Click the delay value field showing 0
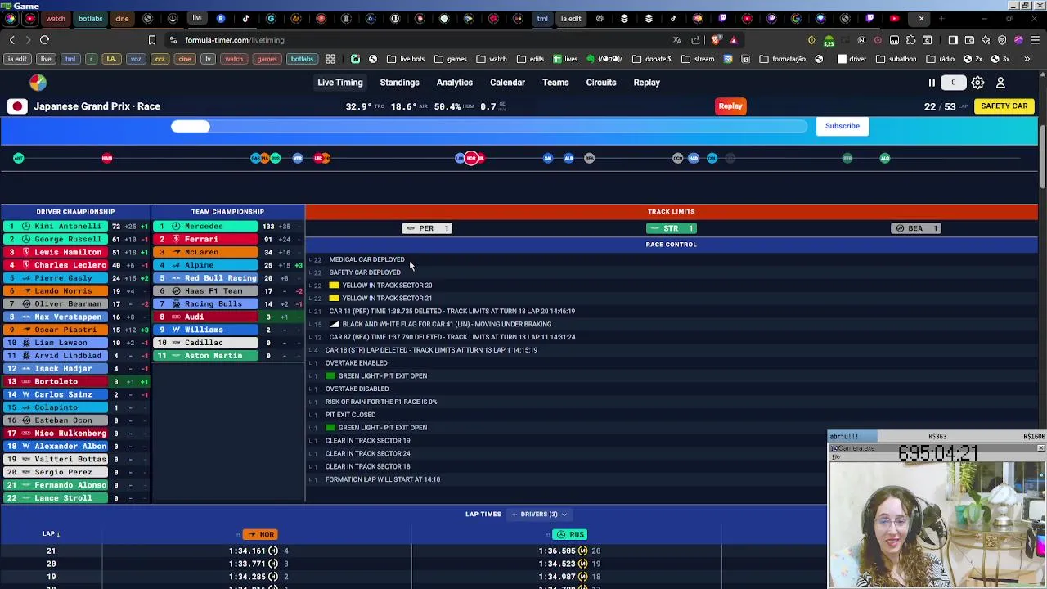 (953, 83)
